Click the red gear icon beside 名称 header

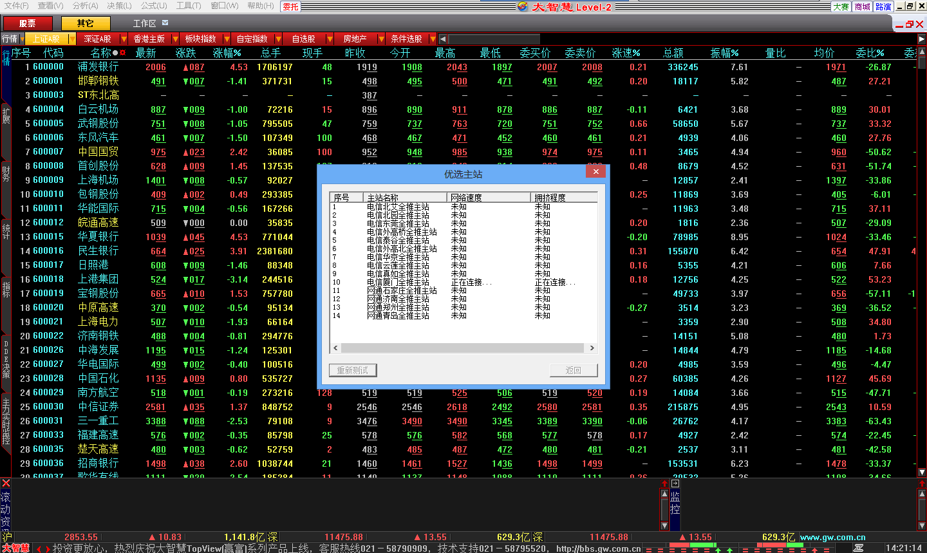122,53
